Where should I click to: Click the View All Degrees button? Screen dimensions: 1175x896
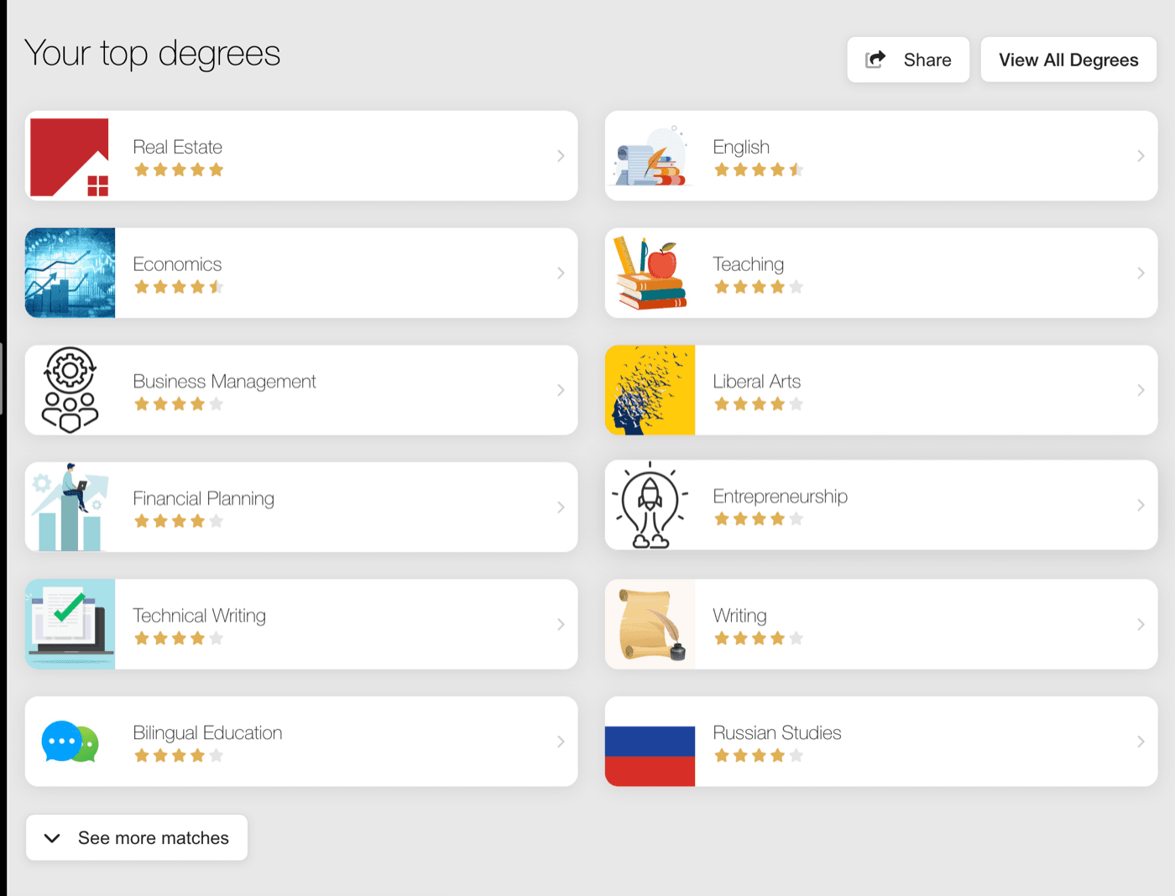coord(1068,60)
